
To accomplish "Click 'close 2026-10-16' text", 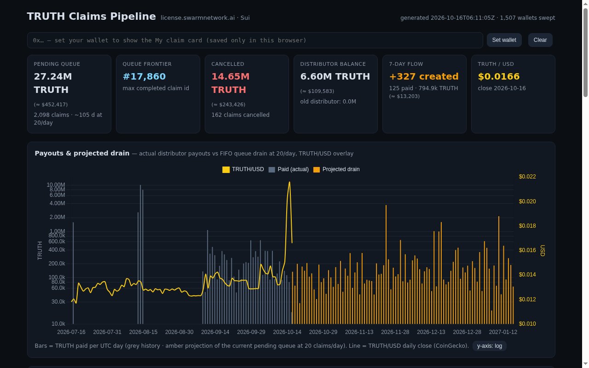I will [502, 88].
